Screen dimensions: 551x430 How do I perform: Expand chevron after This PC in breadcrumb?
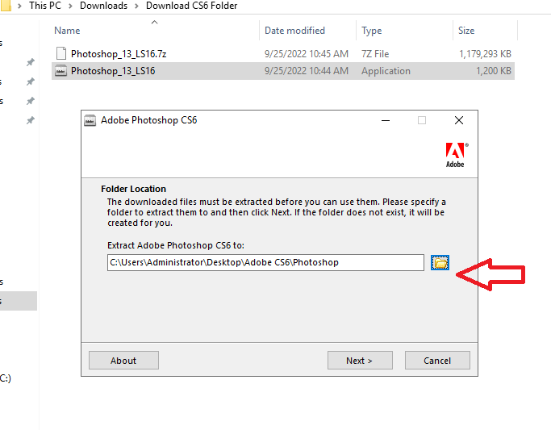click(71, 6)
